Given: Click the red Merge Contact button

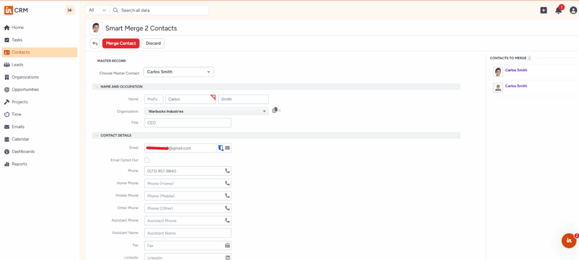Looking at the screenshot, I should pyautogui.click(x=120, y=44).
